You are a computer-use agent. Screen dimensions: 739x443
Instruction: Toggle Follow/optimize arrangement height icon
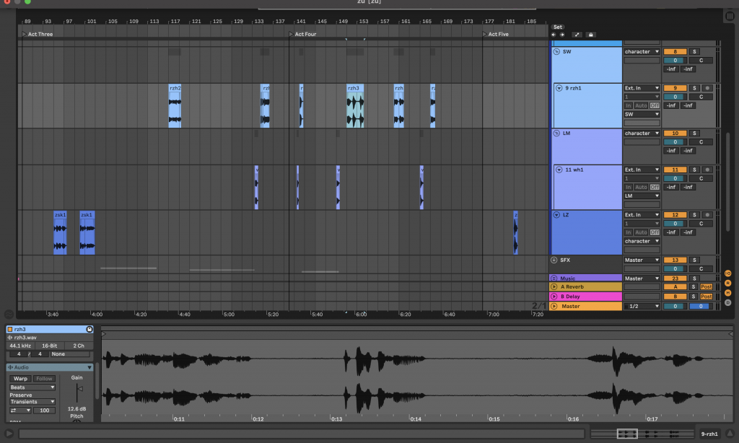[x=577, y=35]
